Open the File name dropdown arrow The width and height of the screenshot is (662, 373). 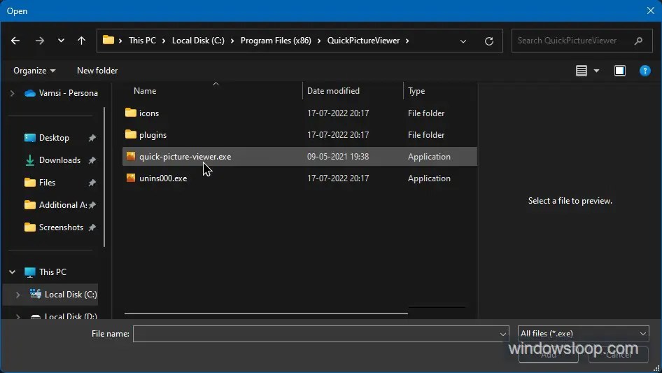tap(503, 334)
